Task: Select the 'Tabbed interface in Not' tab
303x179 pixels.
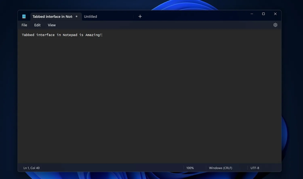Action: (x=56, y=17)
